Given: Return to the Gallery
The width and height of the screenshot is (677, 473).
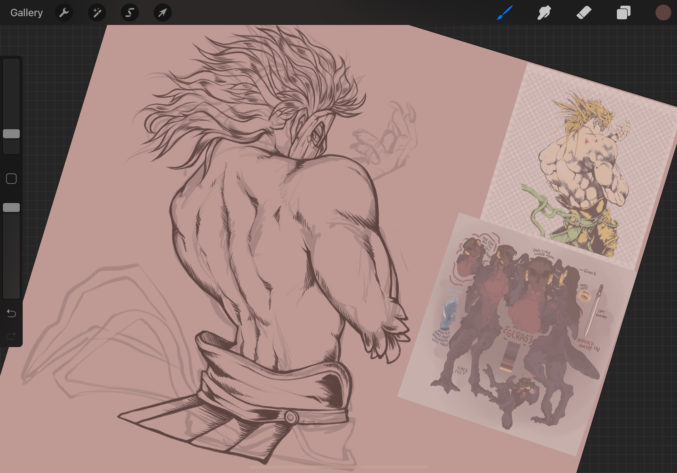Looking at the screenshot, I should tap(27, 13).
